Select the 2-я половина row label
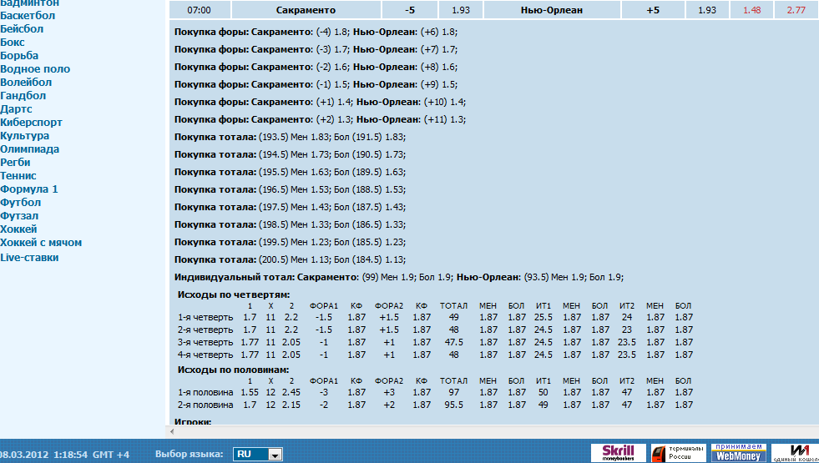This screenshot has height=463, width=819. (x=205, y=405)
